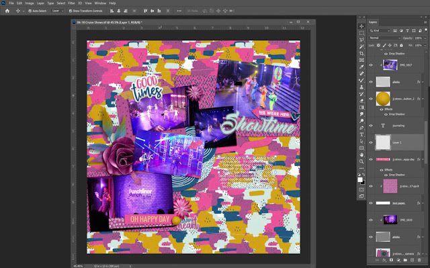Select the Eraser tool
Viewport: 430px width, 268px height.
click(x=361, y=101)
